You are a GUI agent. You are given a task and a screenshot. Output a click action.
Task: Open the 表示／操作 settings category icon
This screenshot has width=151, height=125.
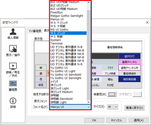[x=13, y=51]
